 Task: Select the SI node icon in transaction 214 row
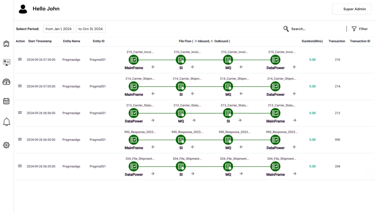(x=181, y=86)
